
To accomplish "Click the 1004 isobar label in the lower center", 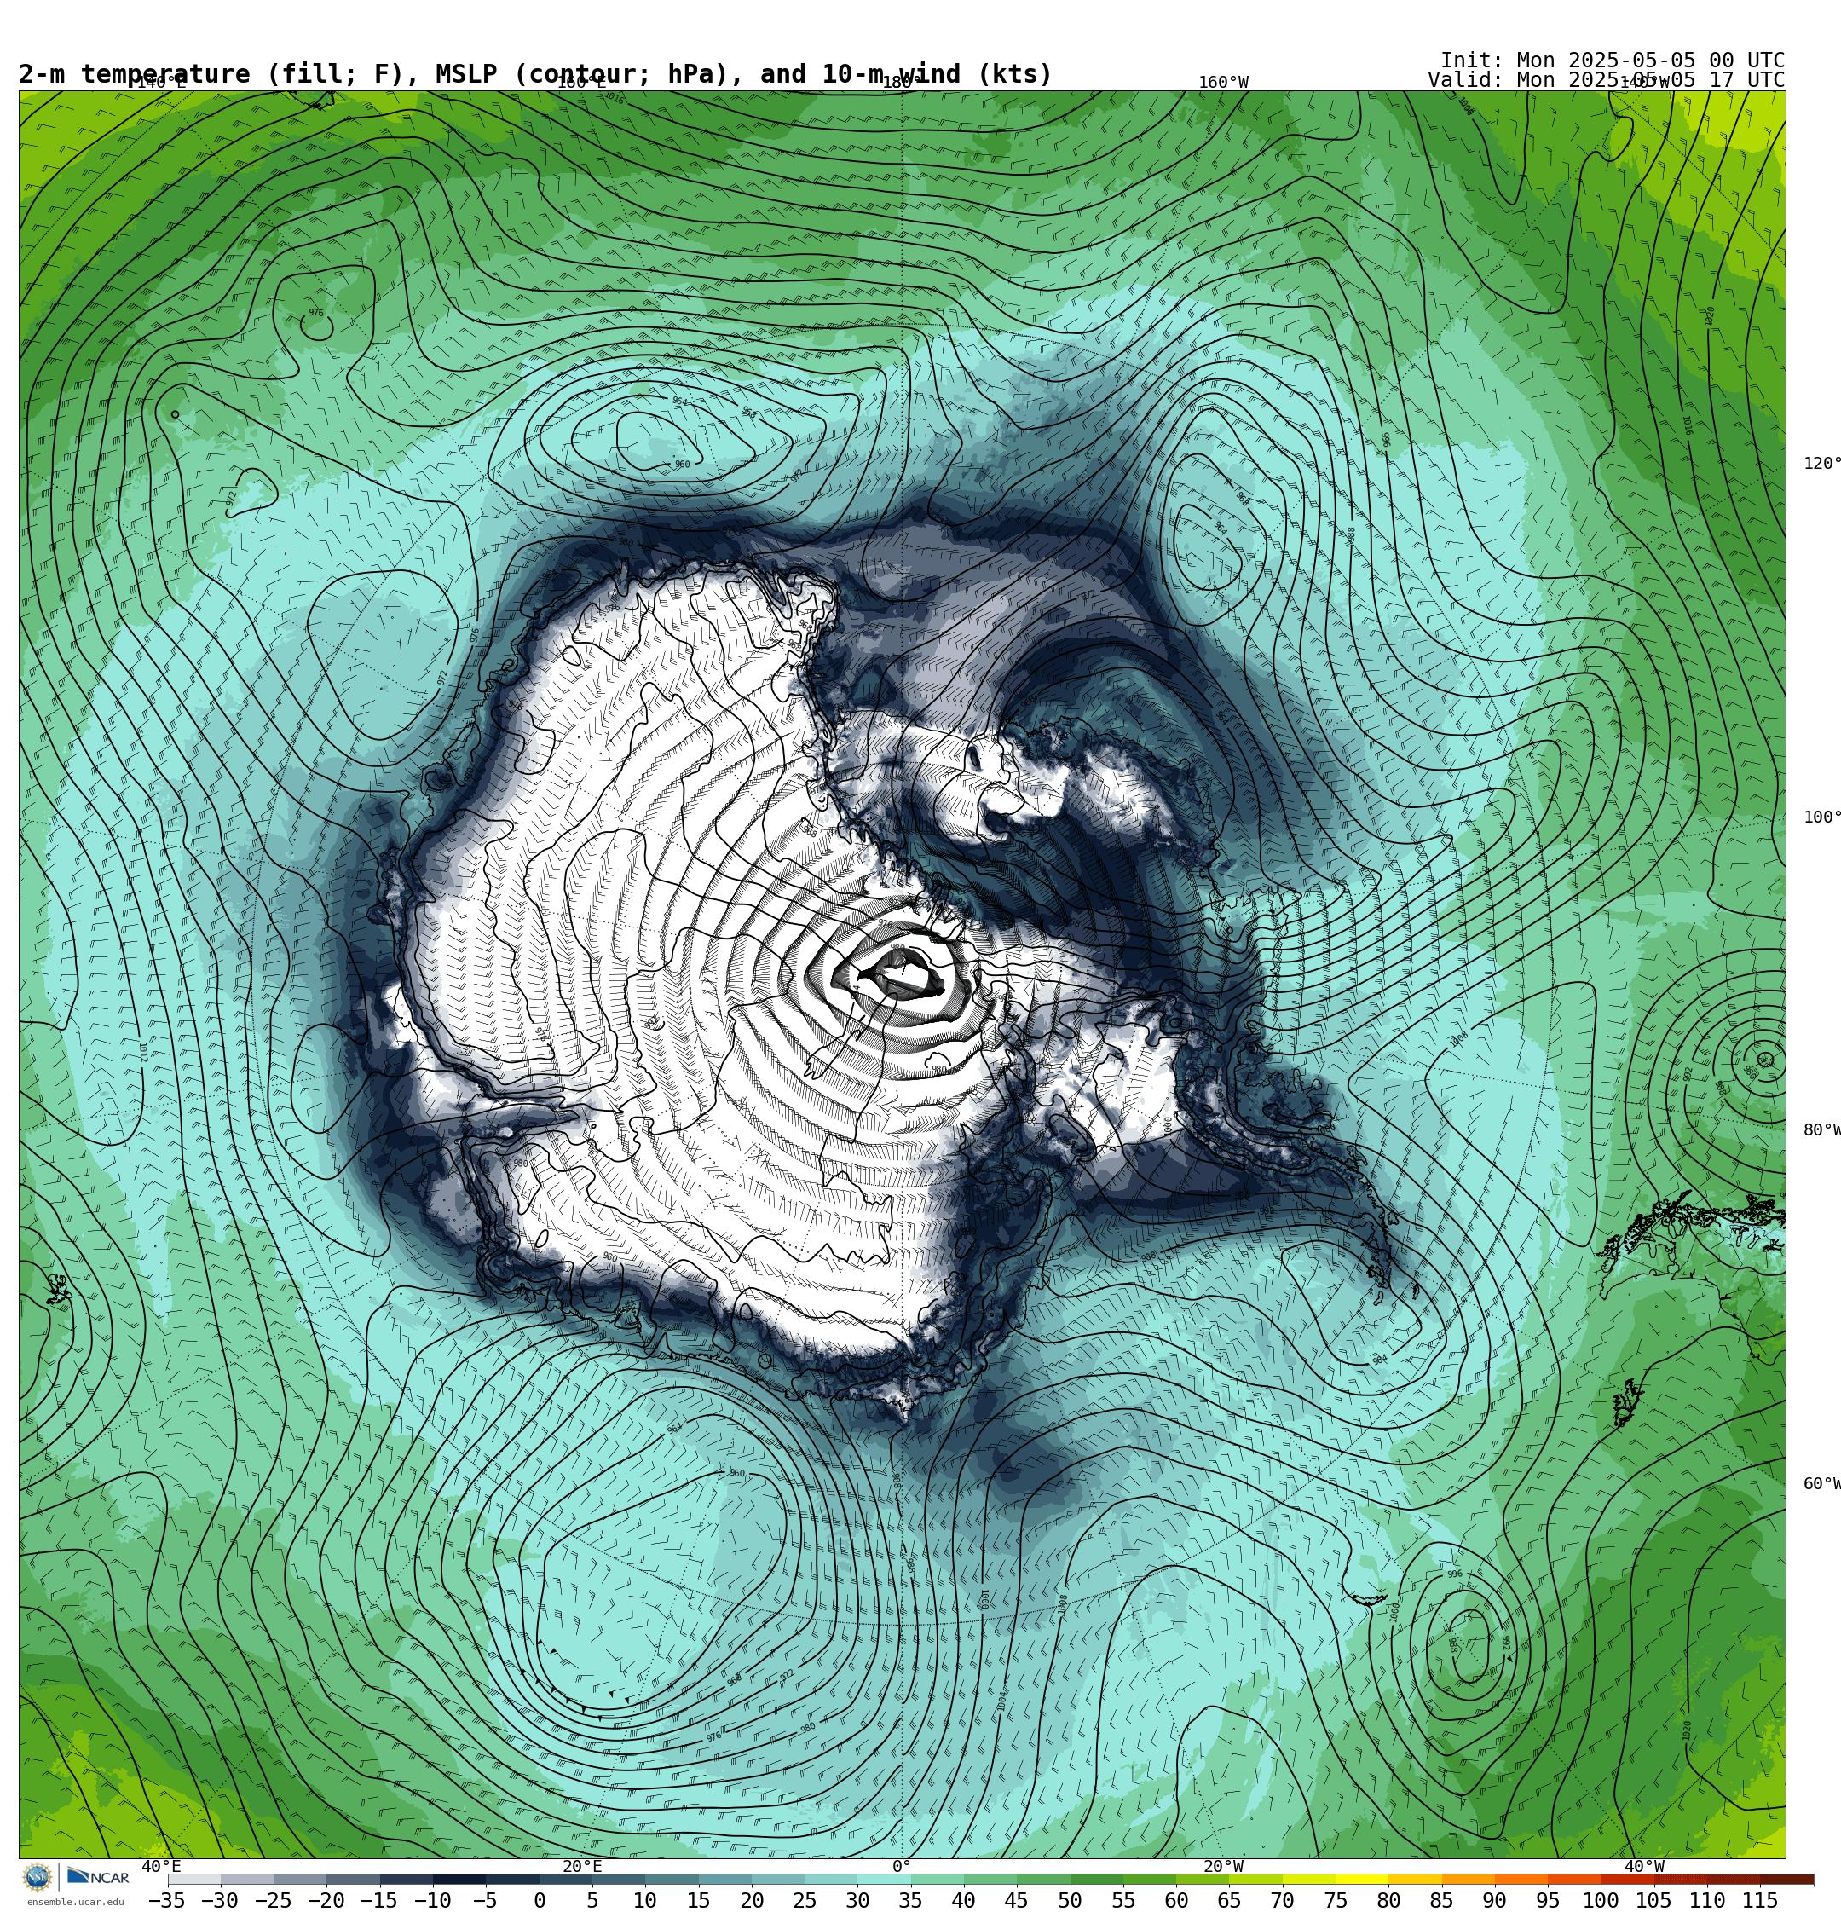I will [x=1002, y=1701].
